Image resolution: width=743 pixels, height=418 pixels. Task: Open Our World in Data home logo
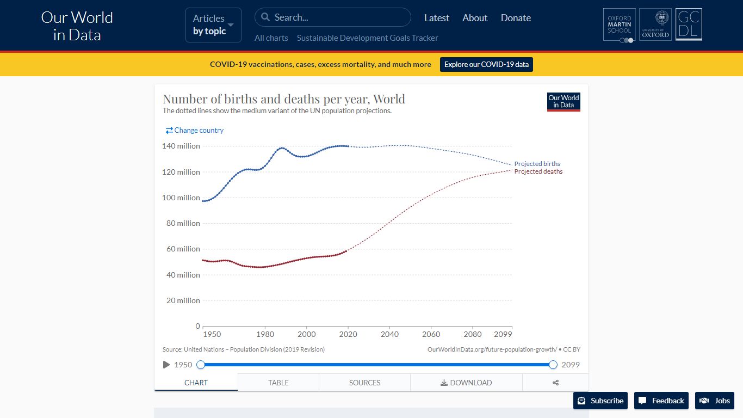click(x=77, y=26)
